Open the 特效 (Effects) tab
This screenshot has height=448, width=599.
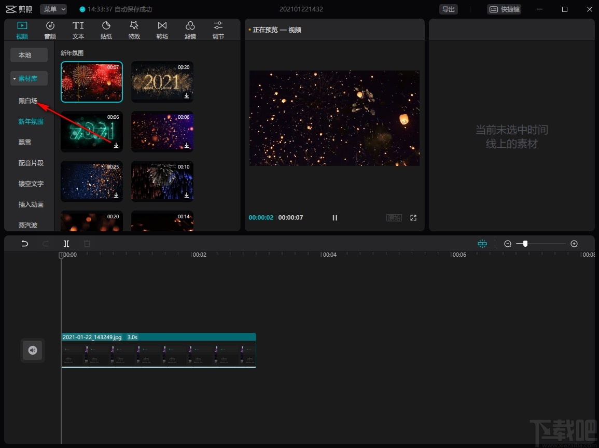tap(134, 30)
